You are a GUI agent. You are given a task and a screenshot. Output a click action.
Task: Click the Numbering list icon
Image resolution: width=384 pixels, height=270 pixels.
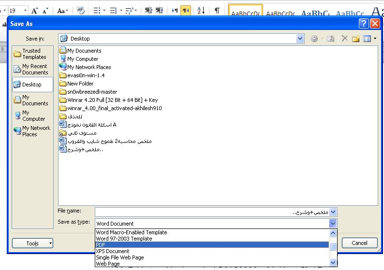pos(113,11)
